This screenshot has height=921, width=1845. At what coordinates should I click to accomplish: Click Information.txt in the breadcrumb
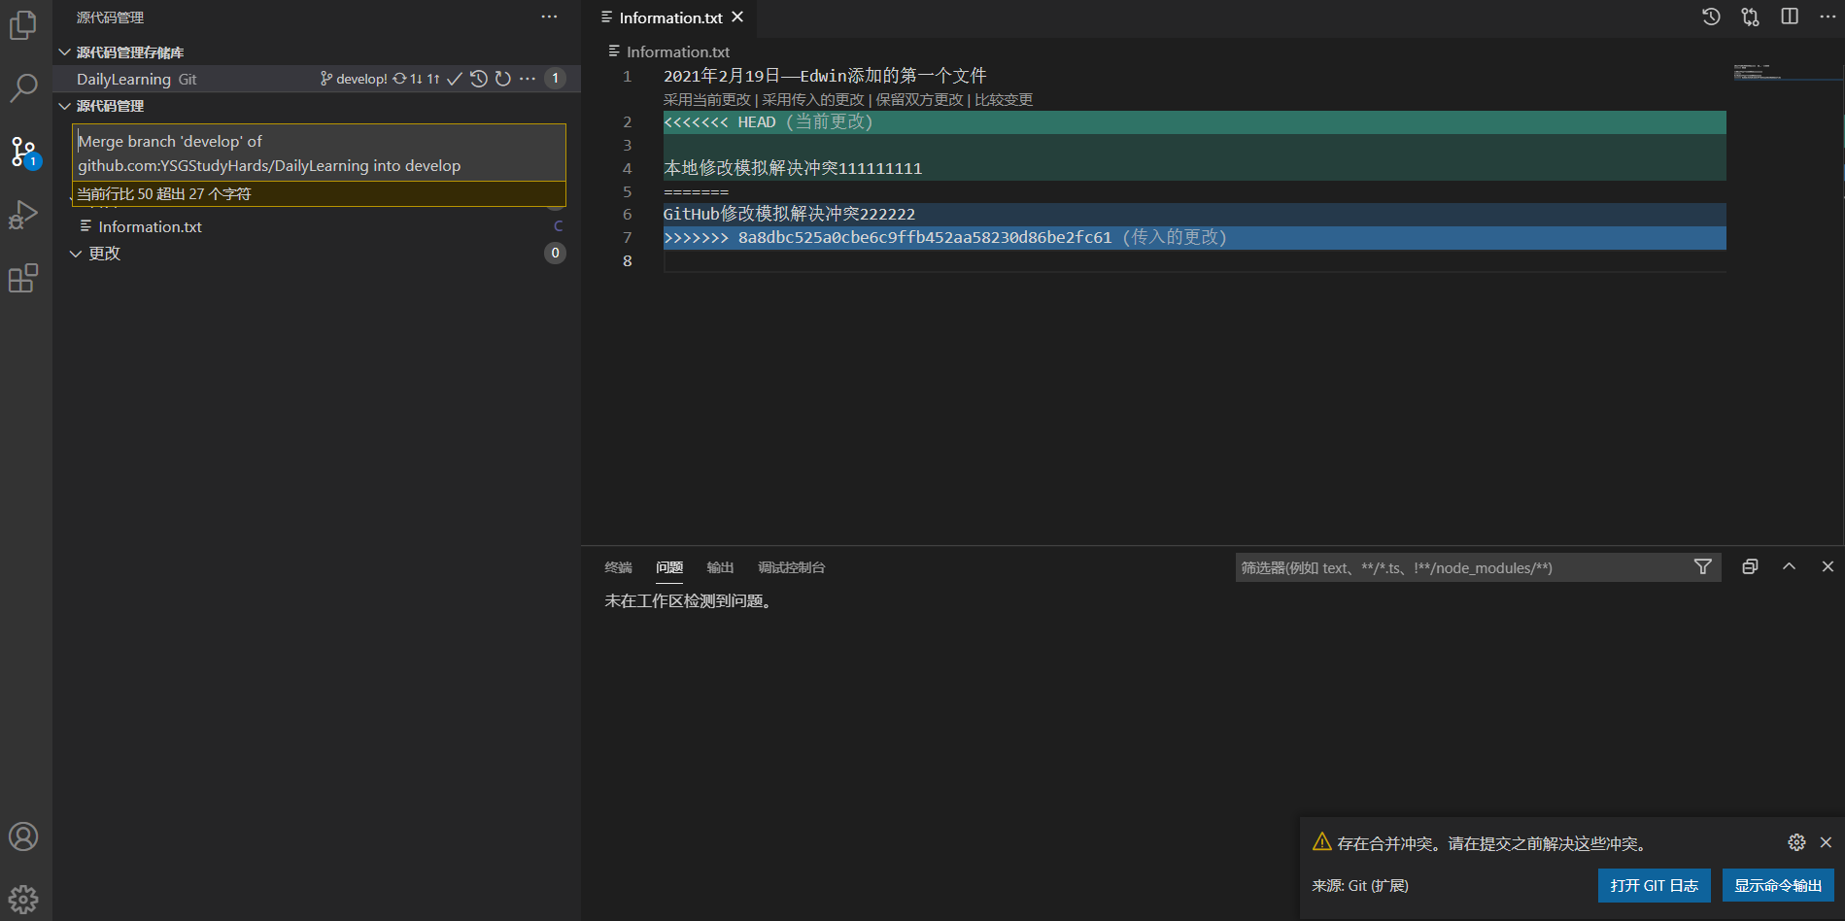(678, 51)
